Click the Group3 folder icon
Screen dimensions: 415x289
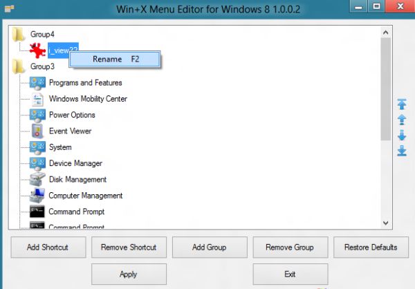tap(18, 66)
